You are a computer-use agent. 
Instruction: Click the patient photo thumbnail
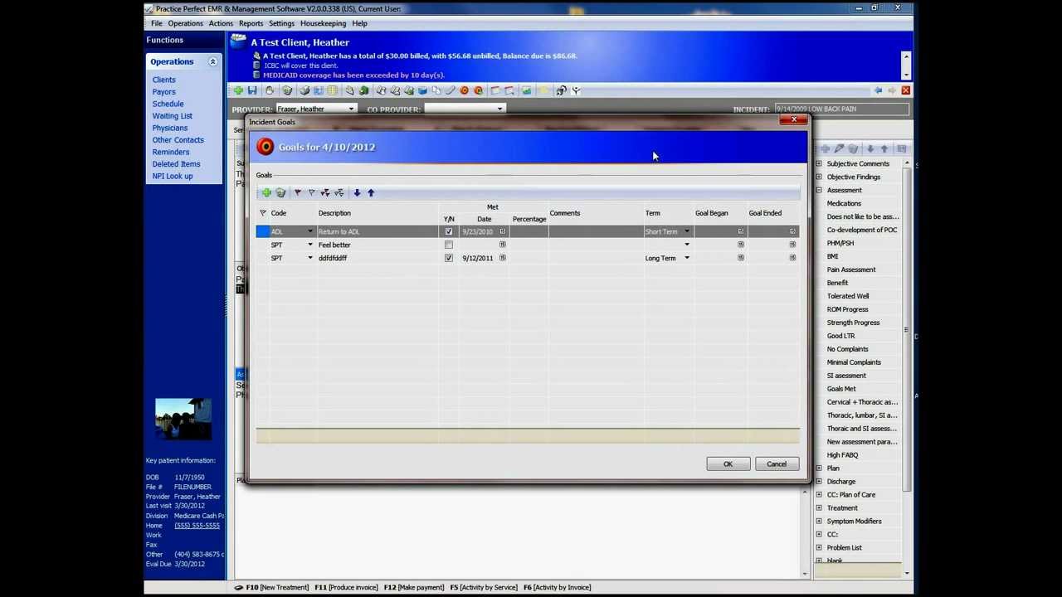183,418
